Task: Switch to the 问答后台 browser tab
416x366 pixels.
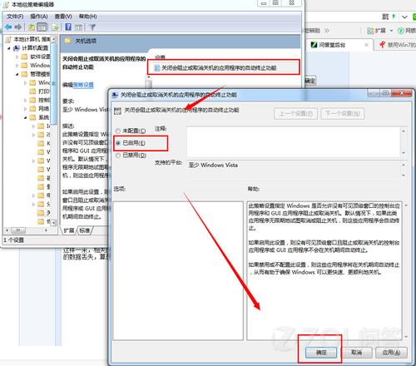Action: coord(339,45)
